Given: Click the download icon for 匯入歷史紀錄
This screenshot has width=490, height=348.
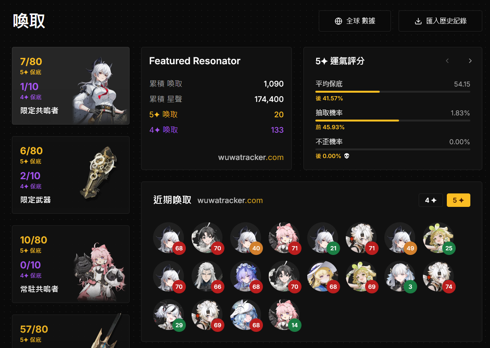Looking at the screenshot, I should point(418,21).
